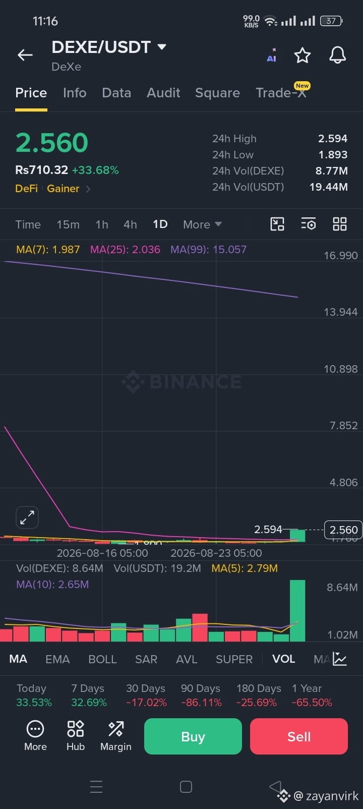The width and height of the screenshot is (363, 809).
Task: Open indicator list chart icon
Action: [x=340, y=659]
